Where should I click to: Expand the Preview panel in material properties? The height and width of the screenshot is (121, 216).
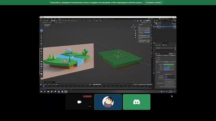[x=158, y=58]
